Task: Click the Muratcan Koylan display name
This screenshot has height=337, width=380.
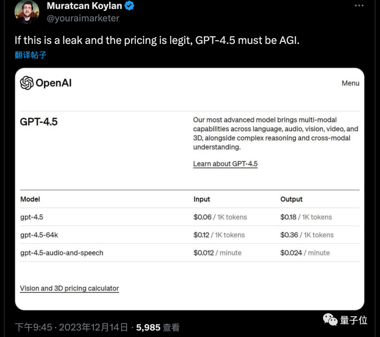Action: 84,6
